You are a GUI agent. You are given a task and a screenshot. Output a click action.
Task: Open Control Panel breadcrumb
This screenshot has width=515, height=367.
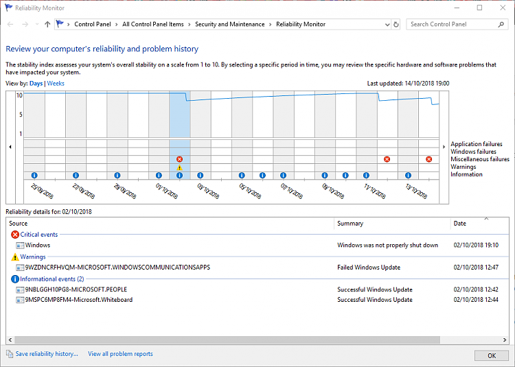click(93, 24)
